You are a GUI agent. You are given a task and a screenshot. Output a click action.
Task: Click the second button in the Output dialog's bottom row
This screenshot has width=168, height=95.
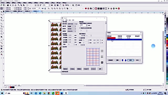72,69
